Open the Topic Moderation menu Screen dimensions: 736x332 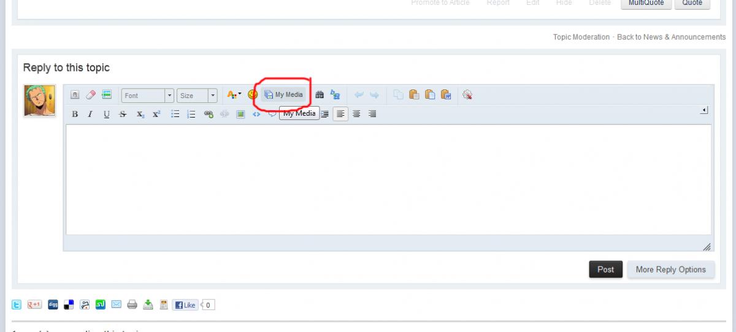pyautogui.click(x=581, y=37)
